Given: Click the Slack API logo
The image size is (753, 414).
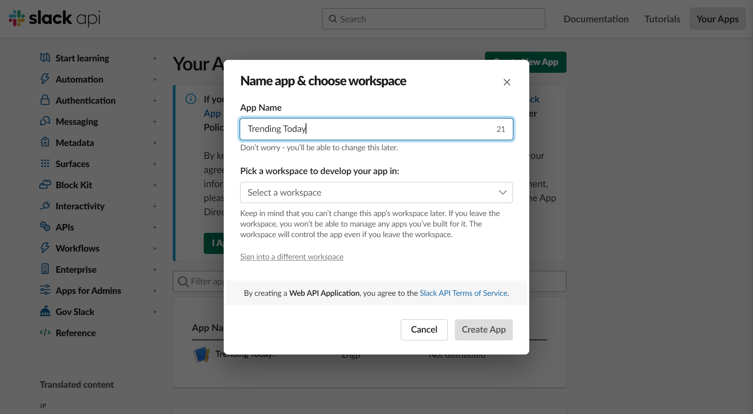Looking at the screenshot, I should point(54,18).
